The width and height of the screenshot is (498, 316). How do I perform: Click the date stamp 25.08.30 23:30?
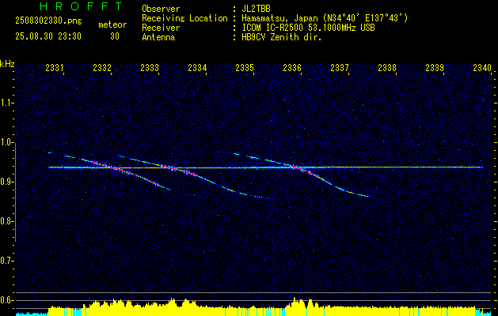pos(48,36)
